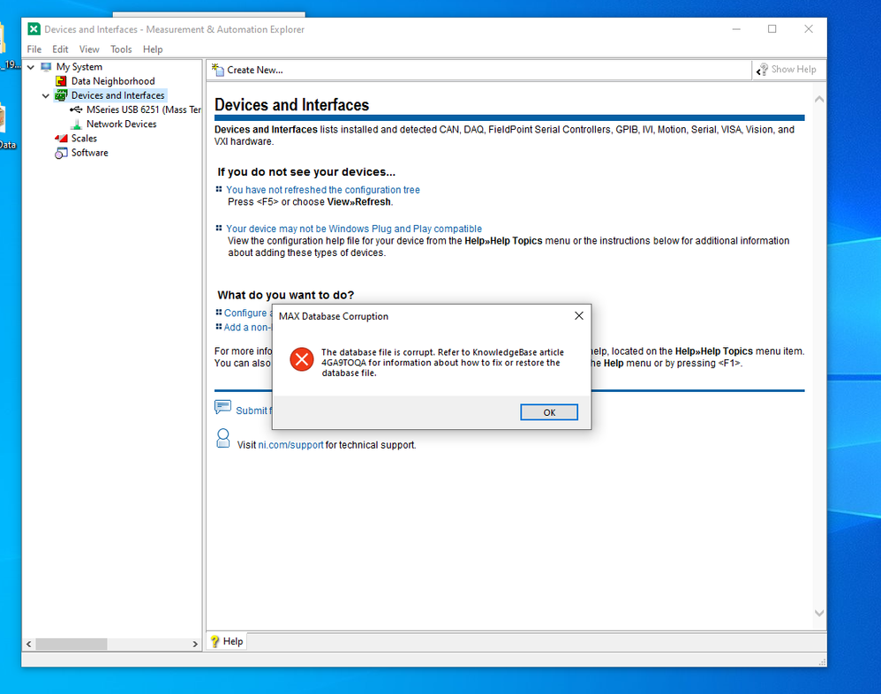Viewport: 881px width, 694px height.
Task: Click the database file is corrupt message text
Action: [x=442, y=363]
